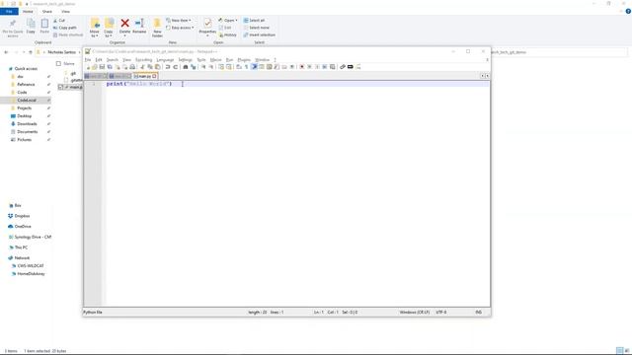Click Cut in Explorer ribbon

59,20
